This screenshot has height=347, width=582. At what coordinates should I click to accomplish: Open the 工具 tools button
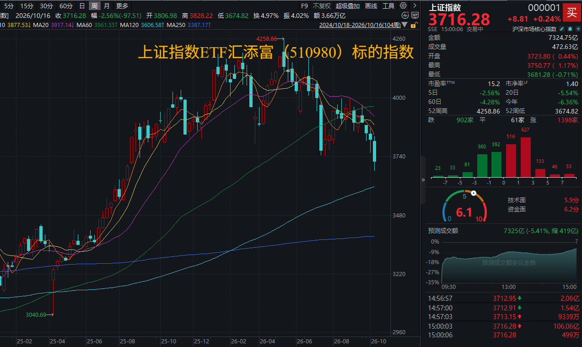(388, 6)
